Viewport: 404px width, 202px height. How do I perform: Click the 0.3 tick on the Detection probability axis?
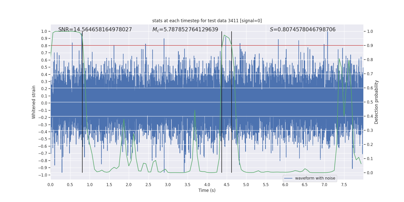pyautogui.click(x=370, y=130)
